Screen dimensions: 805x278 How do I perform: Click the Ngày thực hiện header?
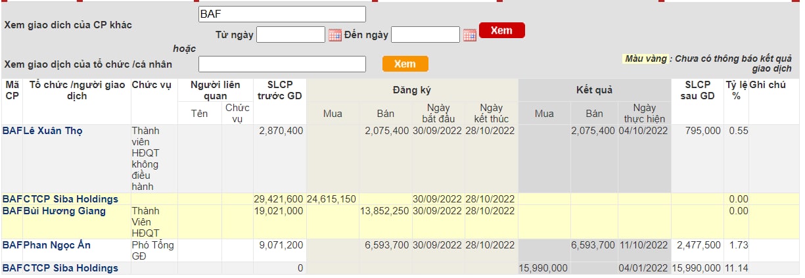[x=643, y=113]
